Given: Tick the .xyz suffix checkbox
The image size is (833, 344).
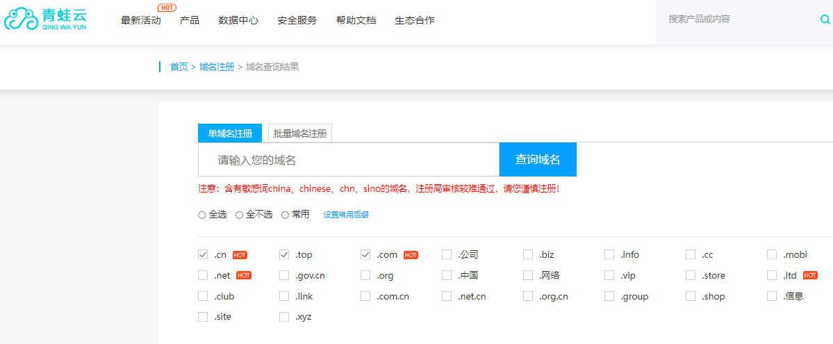Looking at the screenshot, I should click(284, 317).
